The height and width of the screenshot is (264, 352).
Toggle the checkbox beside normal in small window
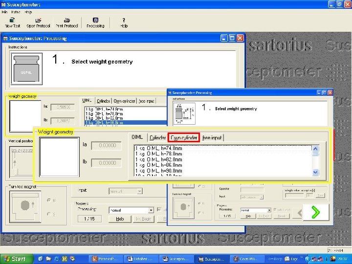tap(275, 210)
